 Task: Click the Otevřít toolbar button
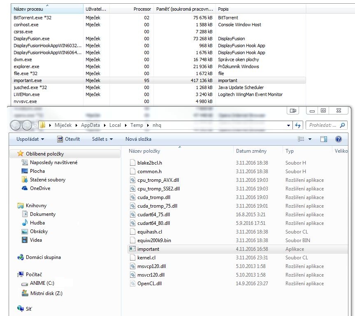pyautogui.click(x=68, y=139)
